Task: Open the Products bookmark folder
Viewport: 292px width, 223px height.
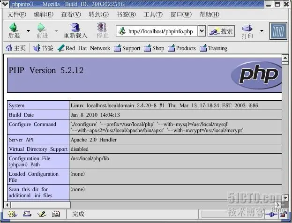Action: (x=182, y=48)
